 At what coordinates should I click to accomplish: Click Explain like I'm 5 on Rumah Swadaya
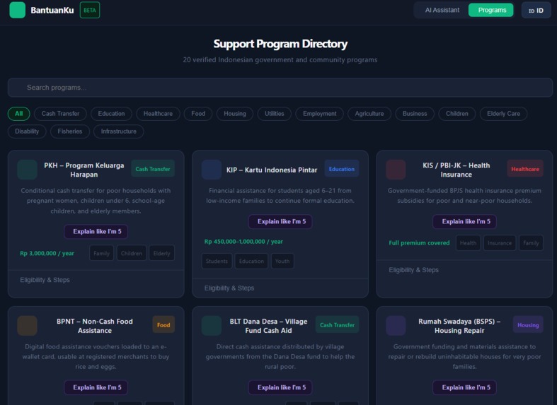(x=465, y=387)
